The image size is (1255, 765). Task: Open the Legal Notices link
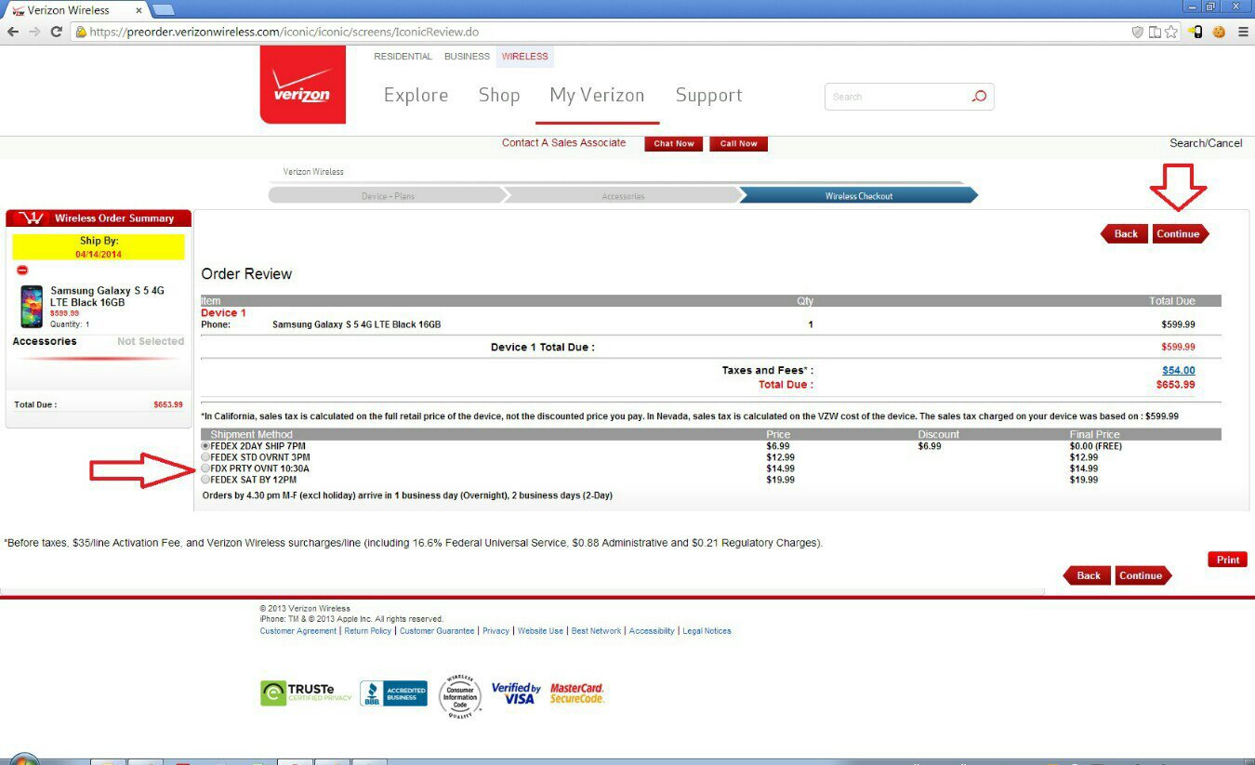[x=707, y=631]
